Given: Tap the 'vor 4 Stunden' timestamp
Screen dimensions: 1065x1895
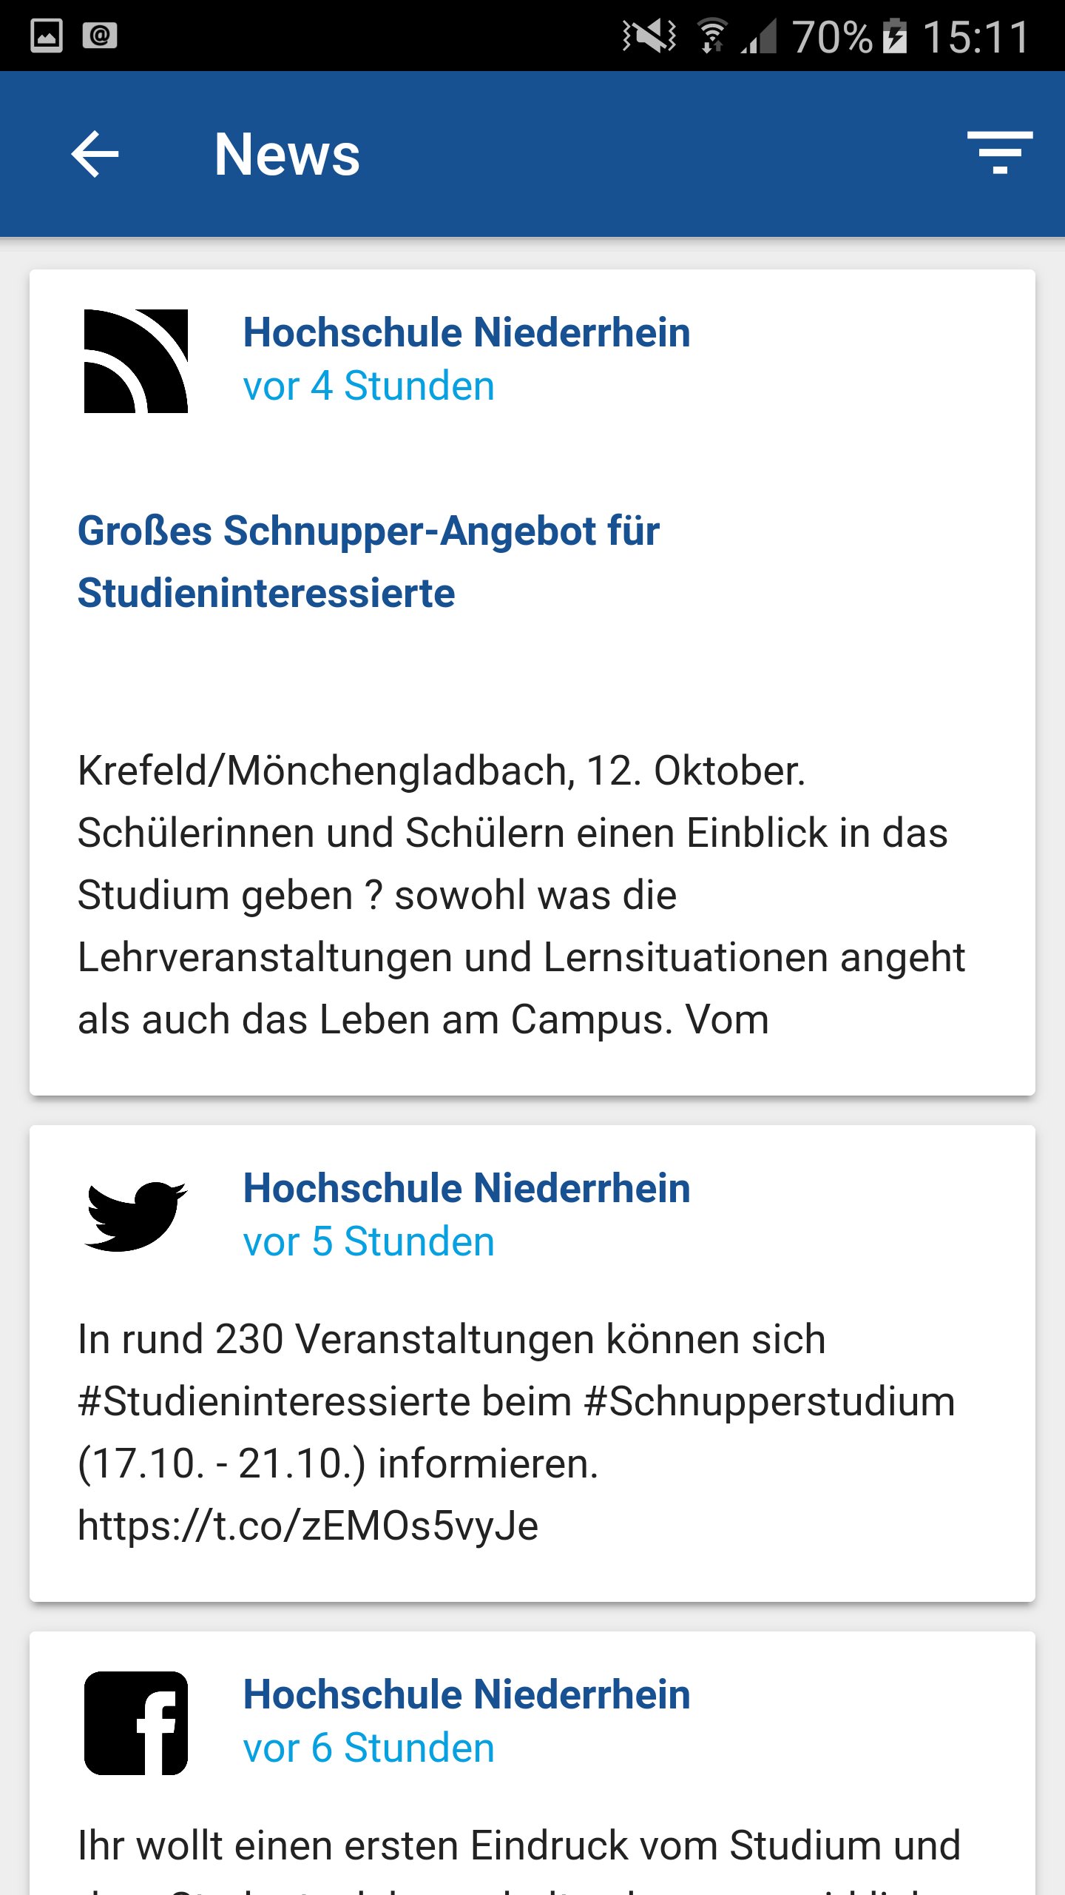Looking at the screenshot, I should click(x=368, y=386).
